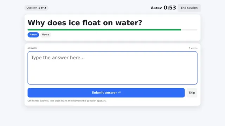Click the enter-key icon on Submit answer
This screenshot has width=225, height=126.
click(119, 92)
